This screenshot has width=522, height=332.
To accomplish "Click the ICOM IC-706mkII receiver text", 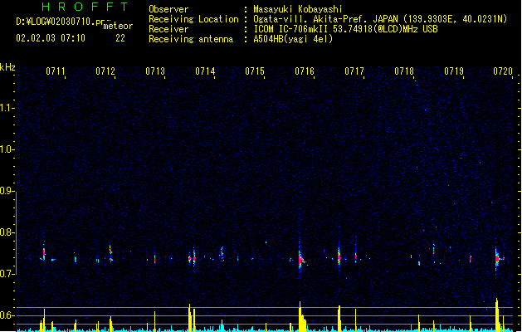I will tap(345, 29).
